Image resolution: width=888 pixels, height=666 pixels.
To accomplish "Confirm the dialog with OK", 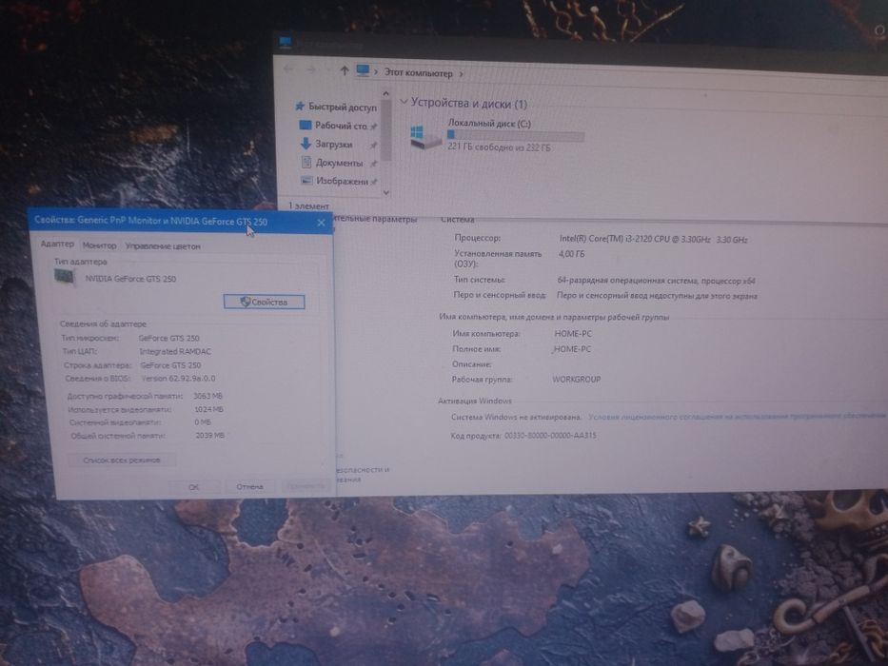I will coord(193,486).
